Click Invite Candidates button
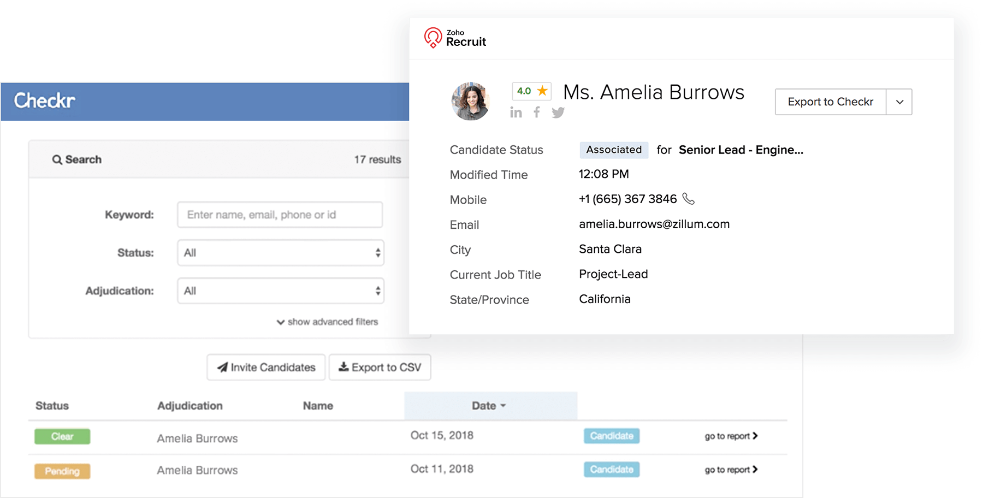The width and height of the screenshot is (983, 498). tap(266, 367)
